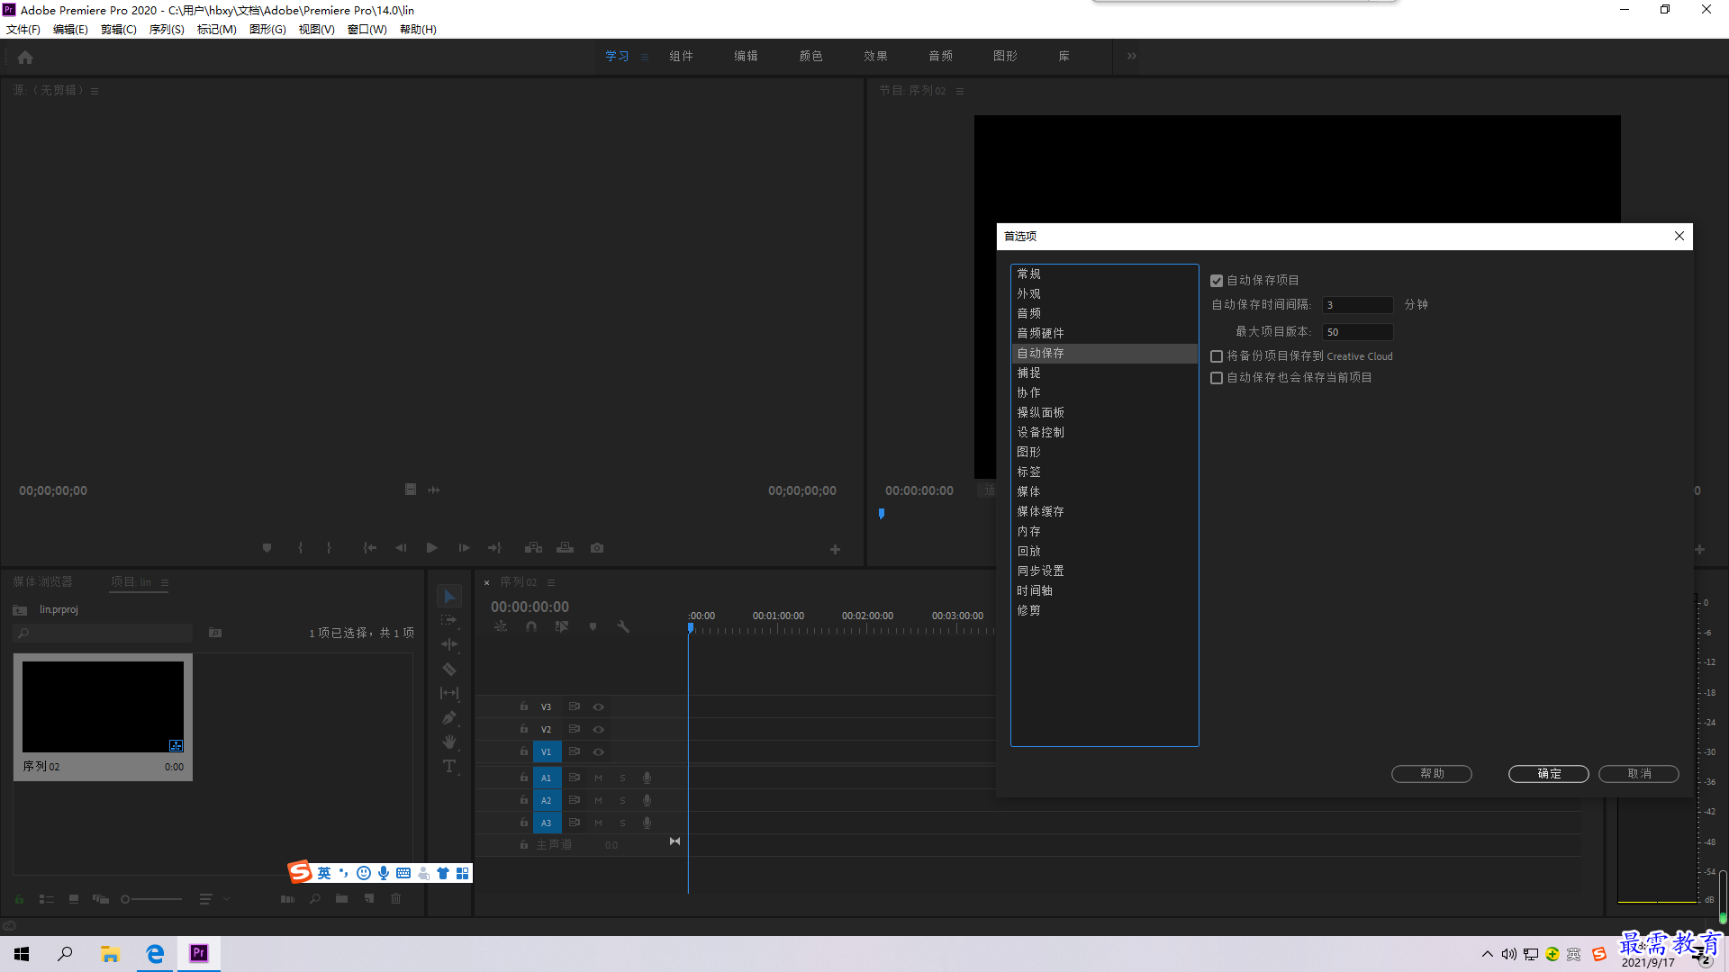Image resolution: width=1729 pixels, height=972 pixels.
Task: Open Project panel menu 项目: lin
Action: coord(165,582)
